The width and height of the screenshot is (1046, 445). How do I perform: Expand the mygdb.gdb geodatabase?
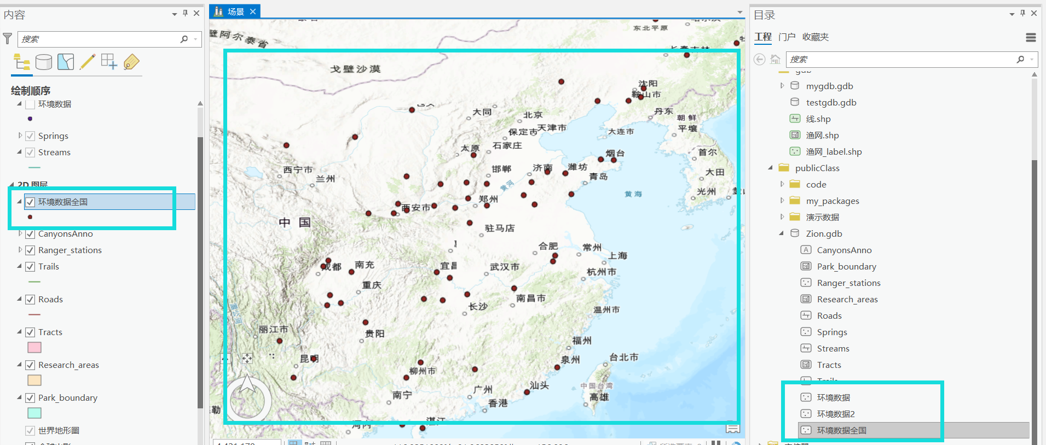tap(782, 85)
